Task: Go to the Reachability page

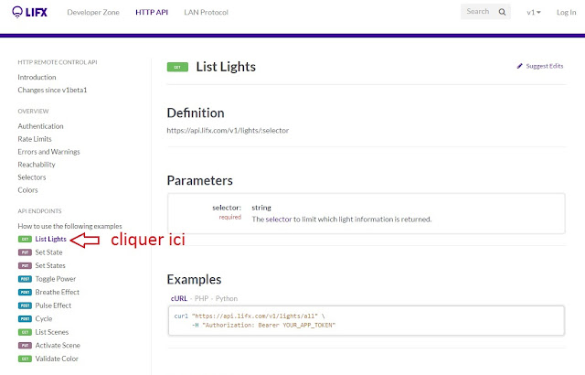Action: (37, 165)
